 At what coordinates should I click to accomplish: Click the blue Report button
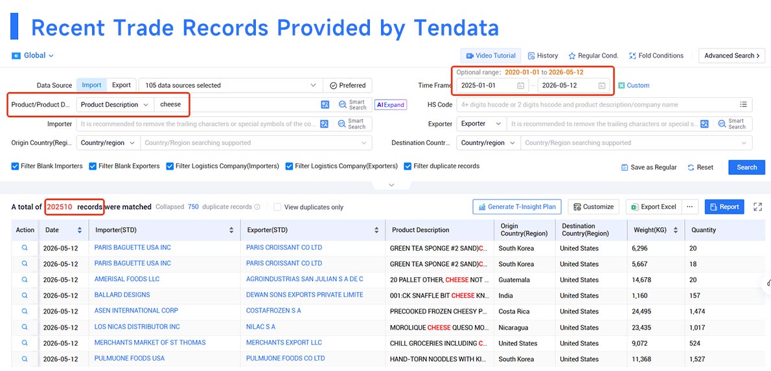coord(724,207)
